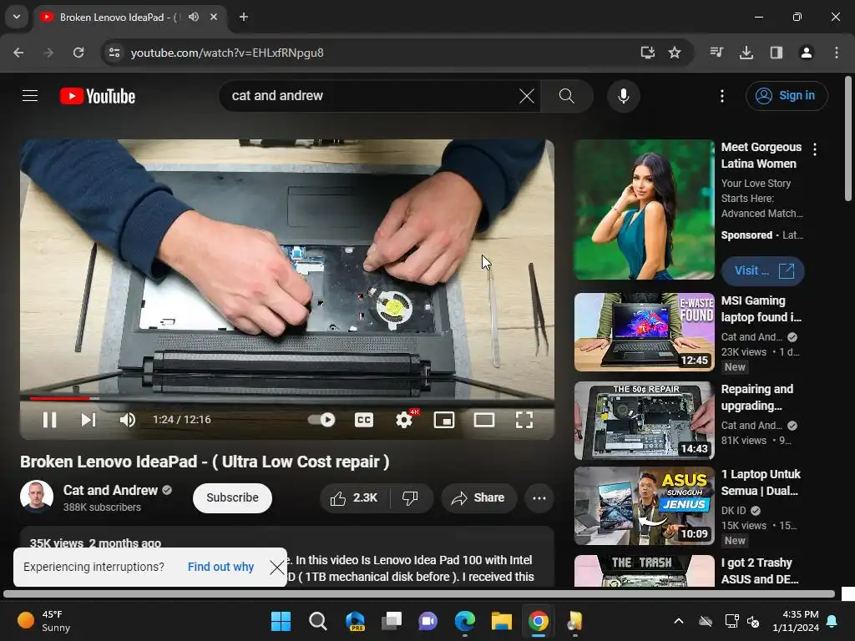Open Windows Start menu
Image resolution: width=855 pixels, height=641 pixels.
tap(281, 621)
